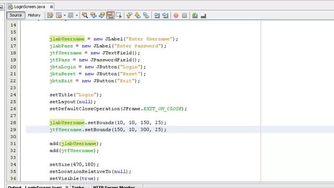The width and height of the screenshot is (334, 188).
Task: Uncomment selected lines icon
Action: [204, 16]
